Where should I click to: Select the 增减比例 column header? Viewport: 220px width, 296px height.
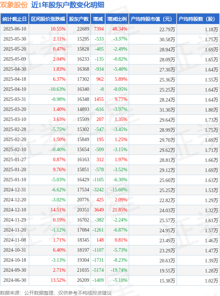click(117, 19)
